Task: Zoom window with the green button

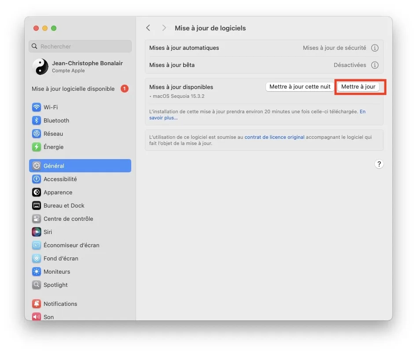Action: coord(54,28)
